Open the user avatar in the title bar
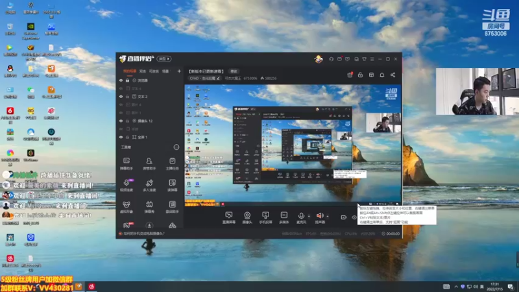The width and height of the screenshot is (519, 292). [319, 59]
